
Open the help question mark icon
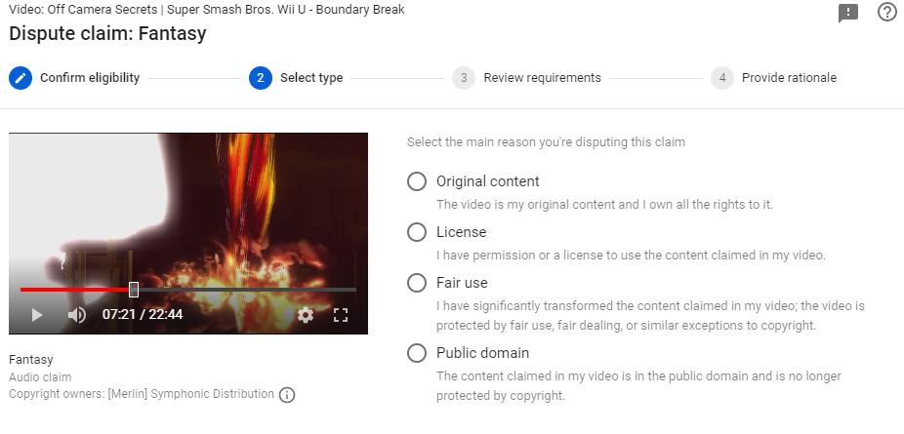pyautogui.click(x=886, y=12)
